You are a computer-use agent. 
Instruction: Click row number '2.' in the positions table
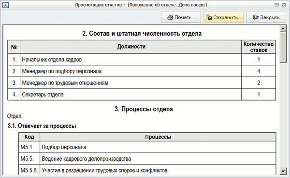pyautogui.click(x=14, y=71)
